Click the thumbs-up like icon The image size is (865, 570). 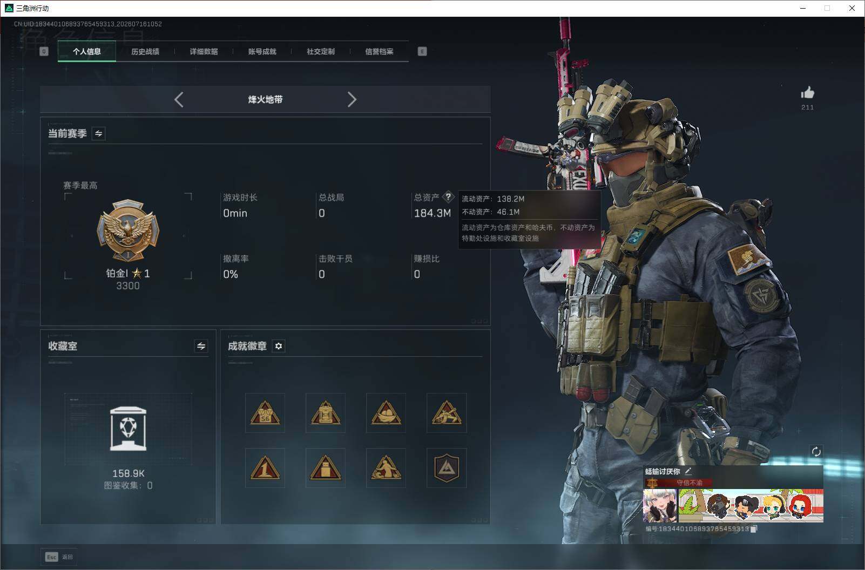(808, 93)
